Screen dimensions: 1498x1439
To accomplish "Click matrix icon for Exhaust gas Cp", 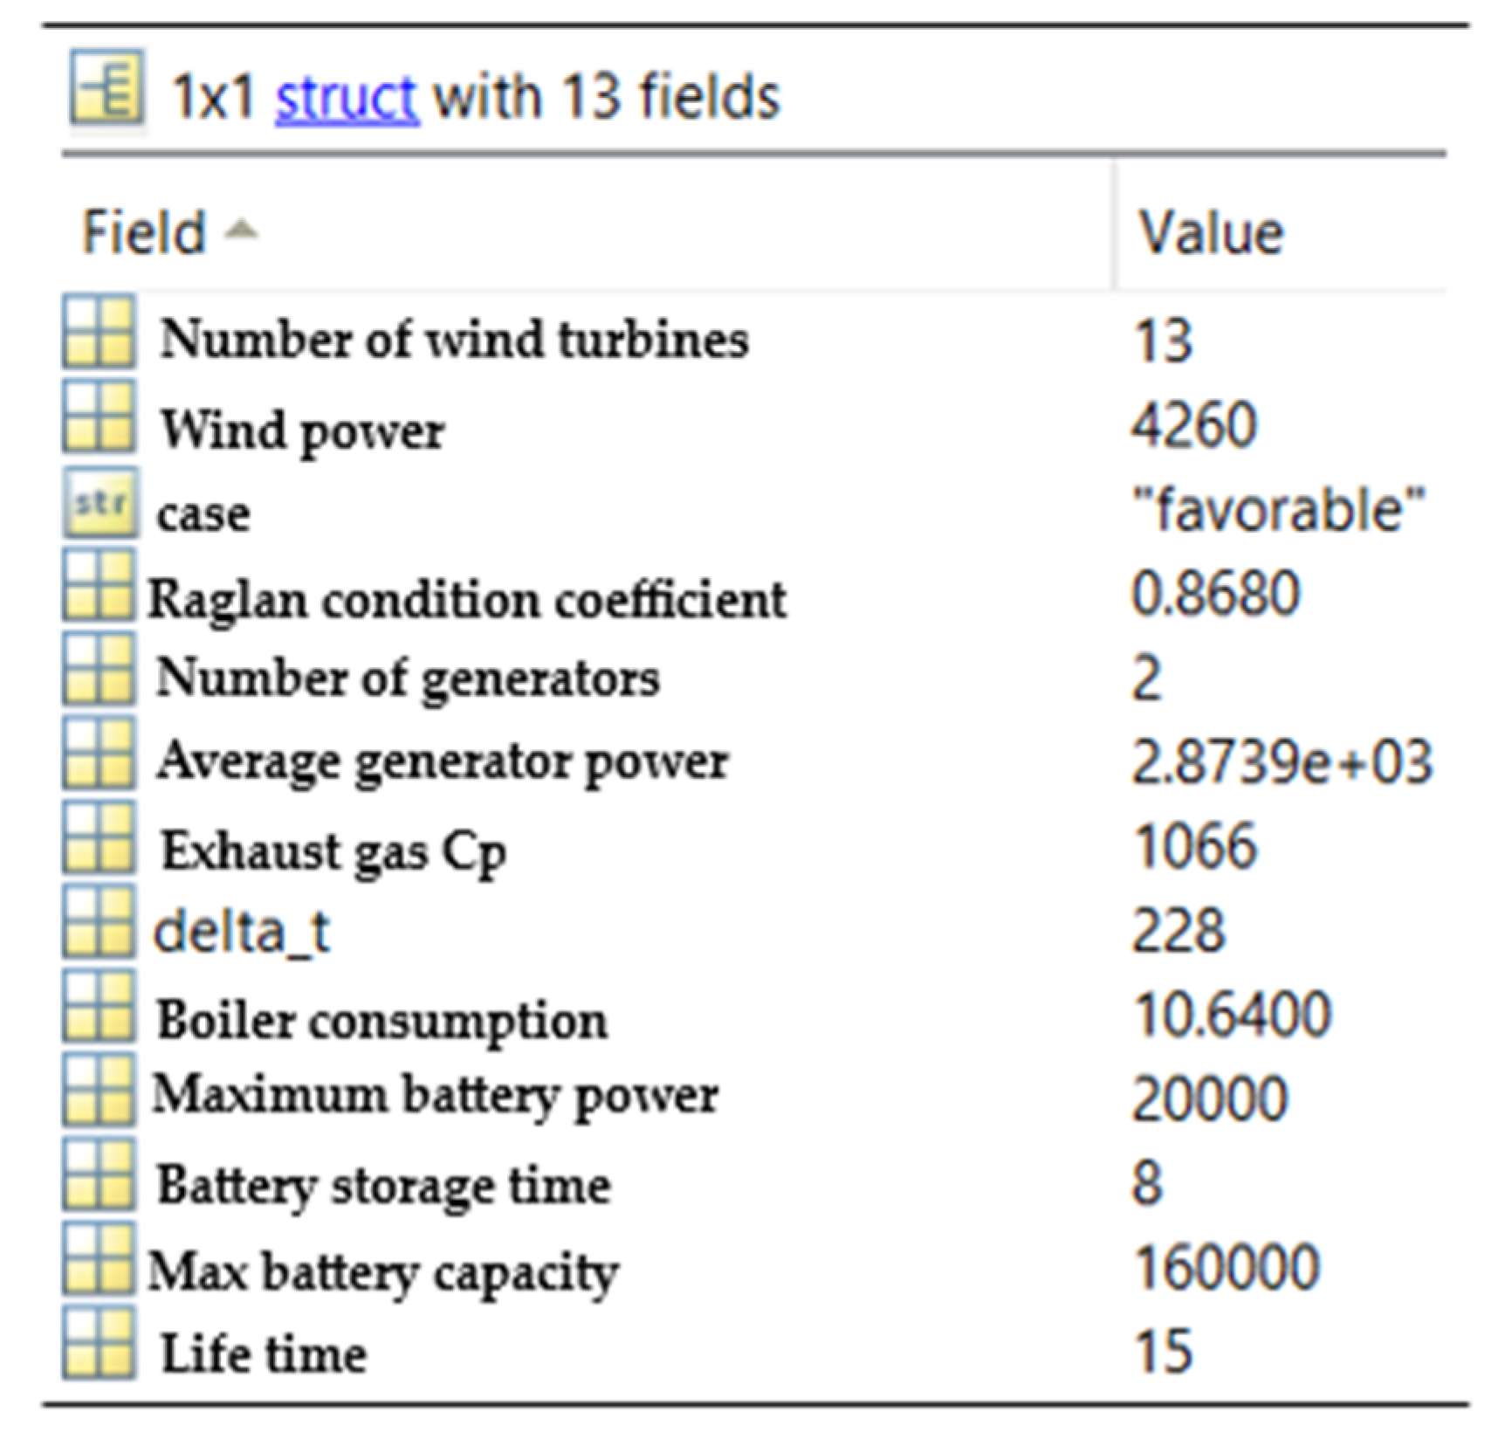I will tap(100, 838).
